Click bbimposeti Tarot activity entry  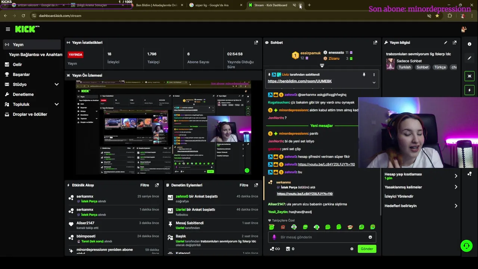114,239
